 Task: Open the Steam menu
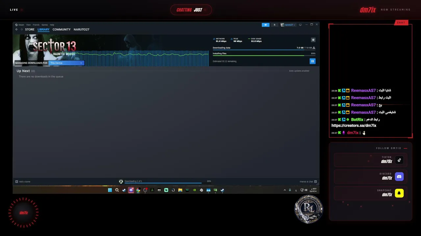tap(20, 25)
